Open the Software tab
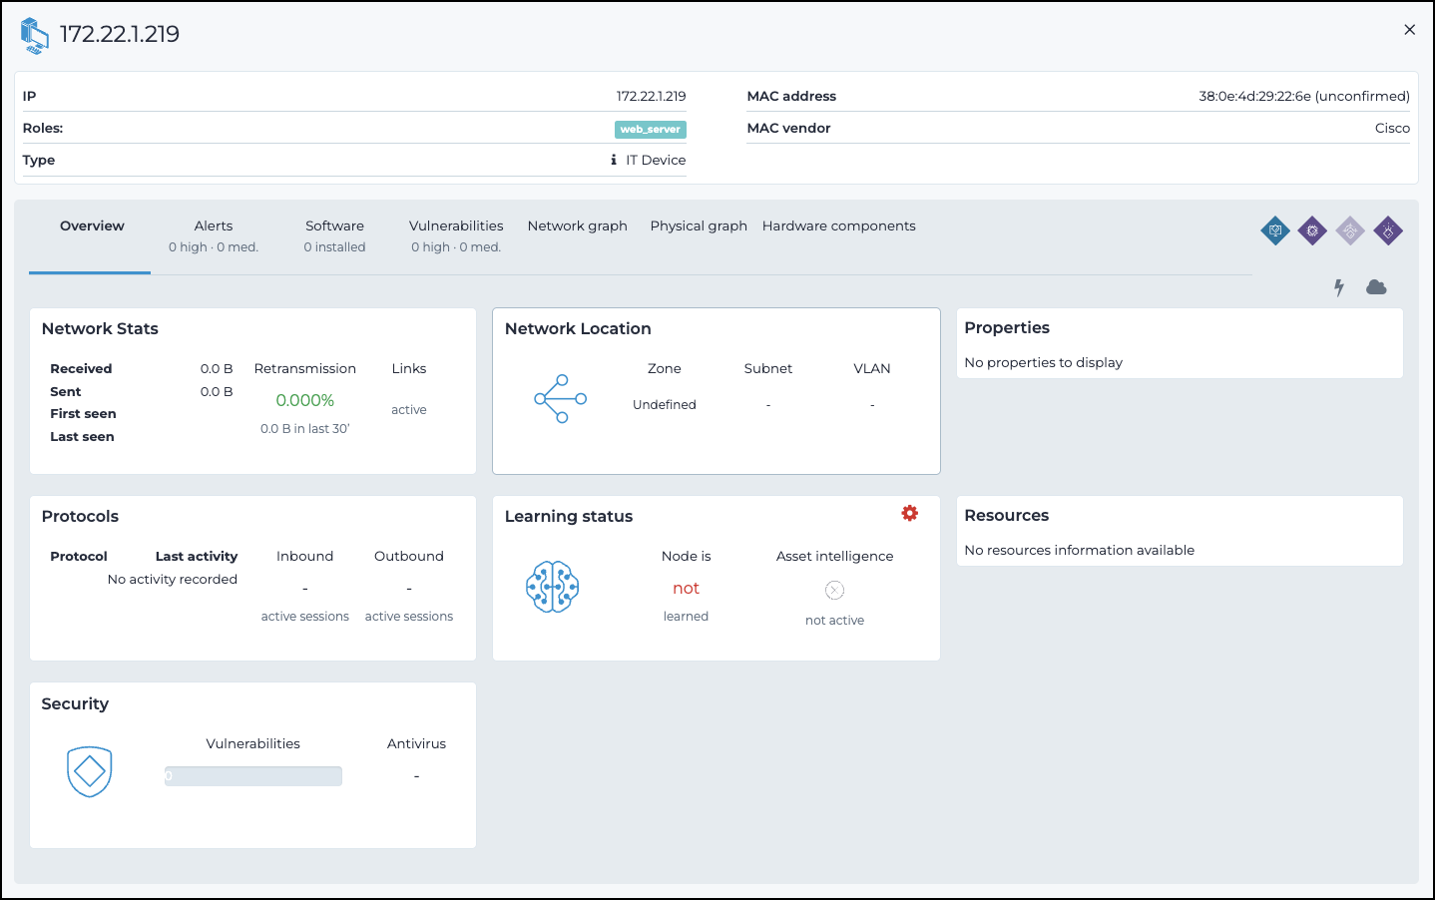 pyautogui.click(x=334, y=235)
